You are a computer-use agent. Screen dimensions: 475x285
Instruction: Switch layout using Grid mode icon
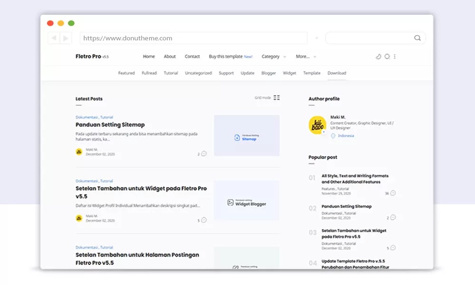click(276, 97)
